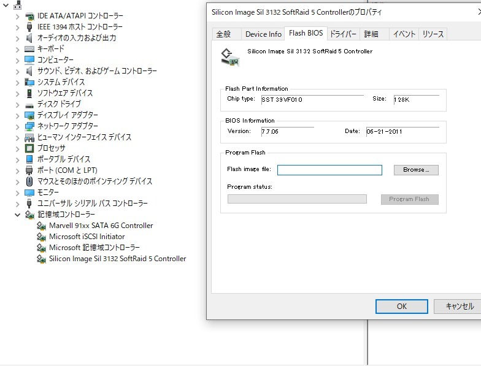Image resolution: width=481 pixels, height=366 pixels.
Task: Click the ports (COM と LPT) icon
Action: [29, 170]
